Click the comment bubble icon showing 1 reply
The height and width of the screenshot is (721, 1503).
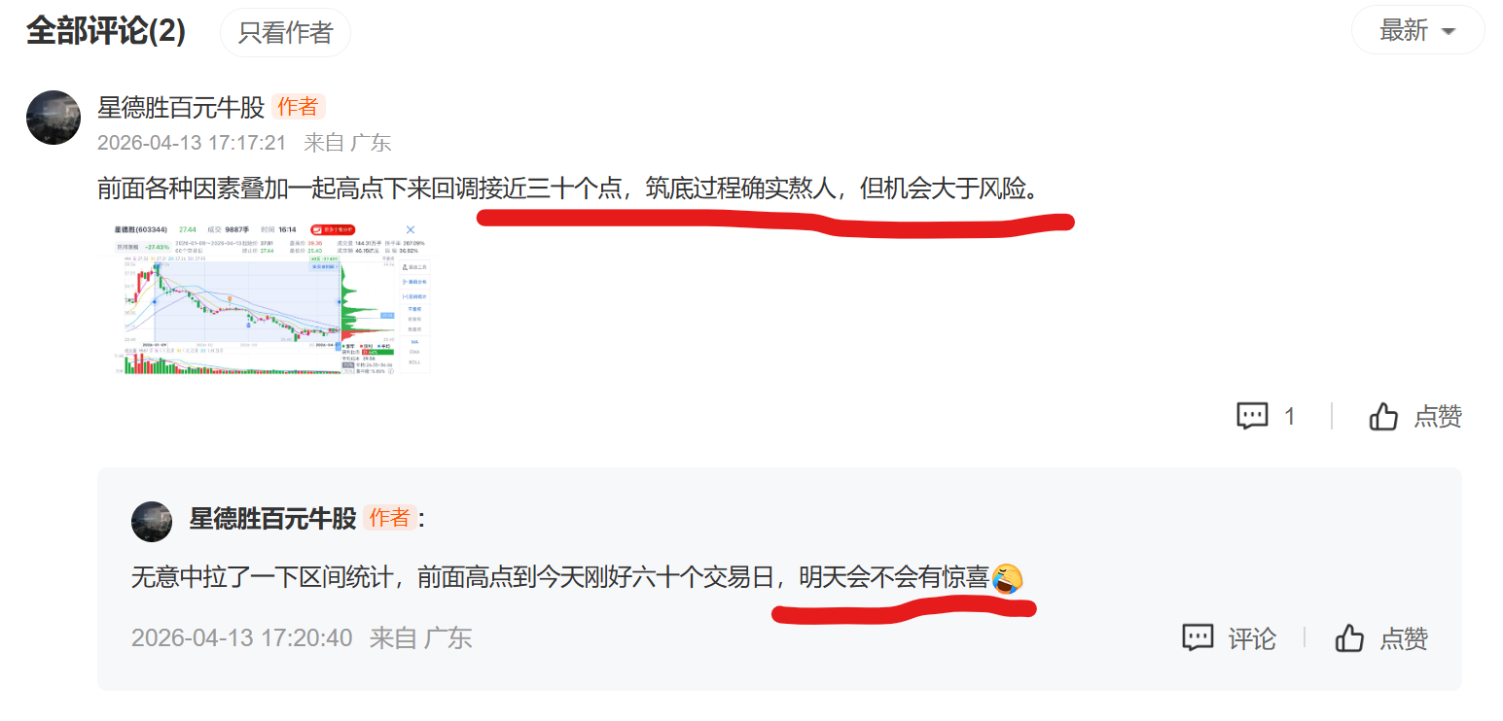point(1252,416)
